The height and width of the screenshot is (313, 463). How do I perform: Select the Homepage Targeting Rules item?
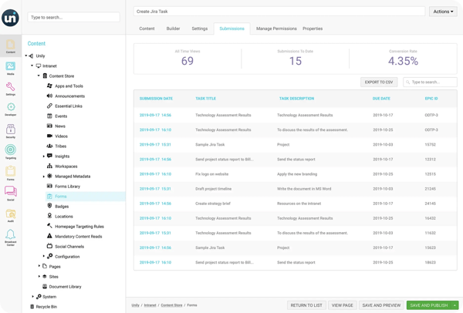[79, 226]
